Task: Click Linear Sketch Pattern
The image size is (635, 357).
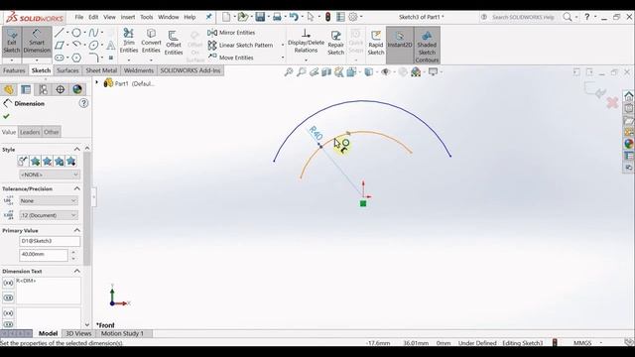Action: [x=240, y=45]
